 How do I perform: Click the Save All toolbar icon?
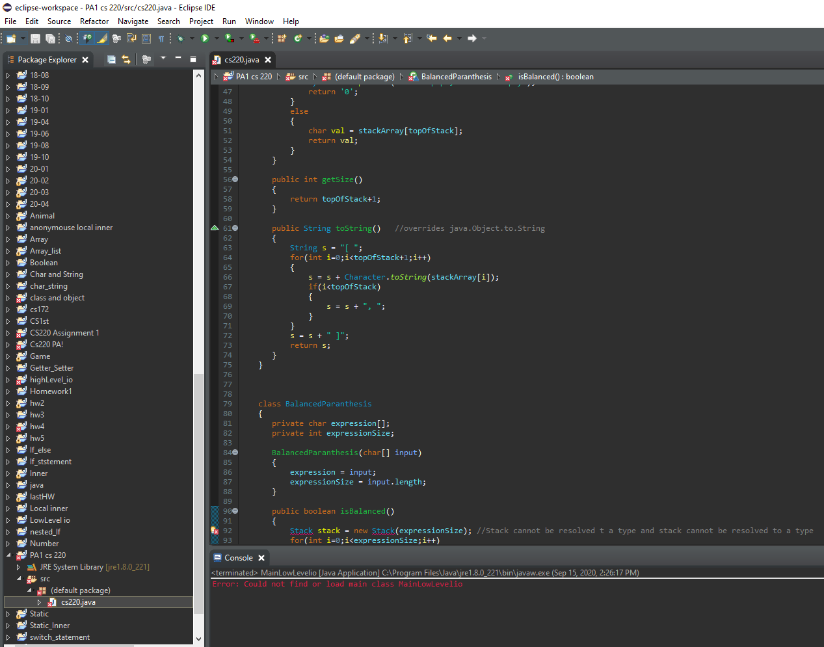[x=50, y=38]
